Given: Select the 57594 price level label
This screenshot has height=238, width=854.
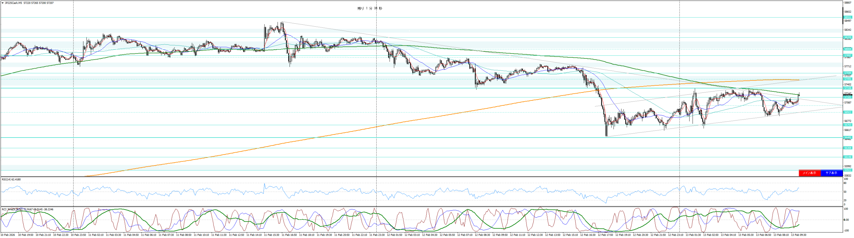Looking at the screenshot, I should (847, 73).
